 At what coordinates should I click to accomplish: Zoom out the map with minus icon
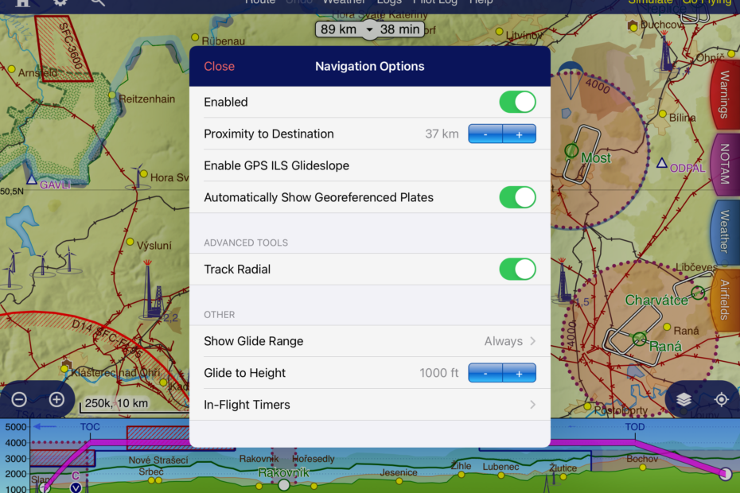pyautogui.click(x=19, y=400)
